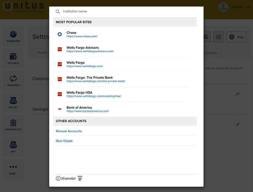Click the Chase logo icon
This screenshot has height=192, width=253.
[x=60, y=34]
